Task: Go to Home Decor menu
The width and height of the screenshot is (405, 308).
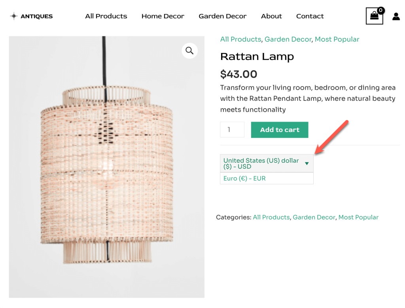Action: click(163, 16)
